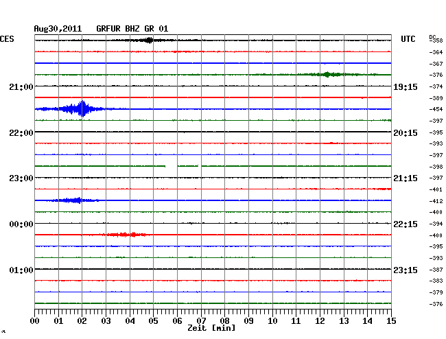Click minute label 03 on time axis

pyautogui.click(x=106, y=321)
